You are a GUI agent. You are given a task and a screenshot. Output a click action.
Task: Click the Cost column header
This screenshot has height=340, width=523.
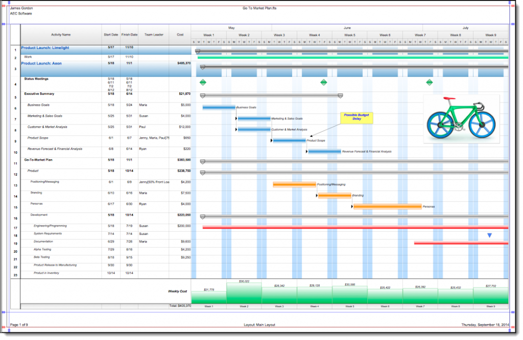180,35
